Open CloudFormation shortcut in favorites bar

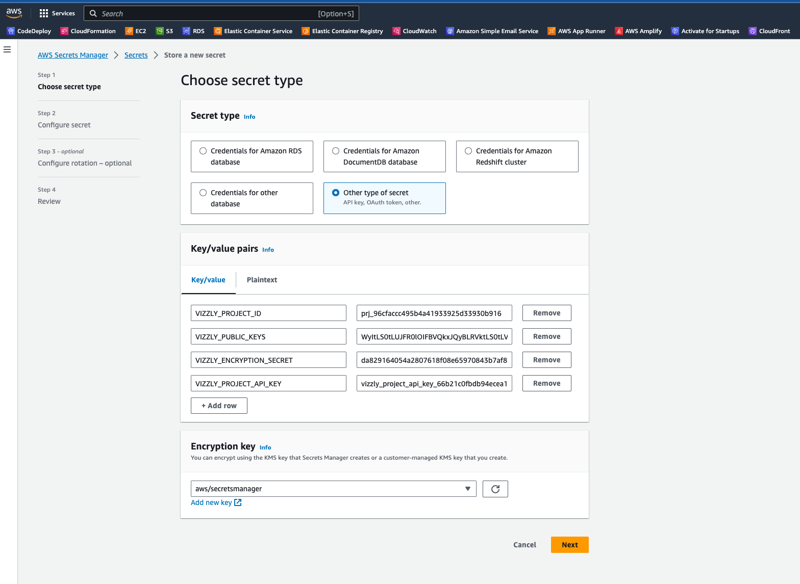88,31
